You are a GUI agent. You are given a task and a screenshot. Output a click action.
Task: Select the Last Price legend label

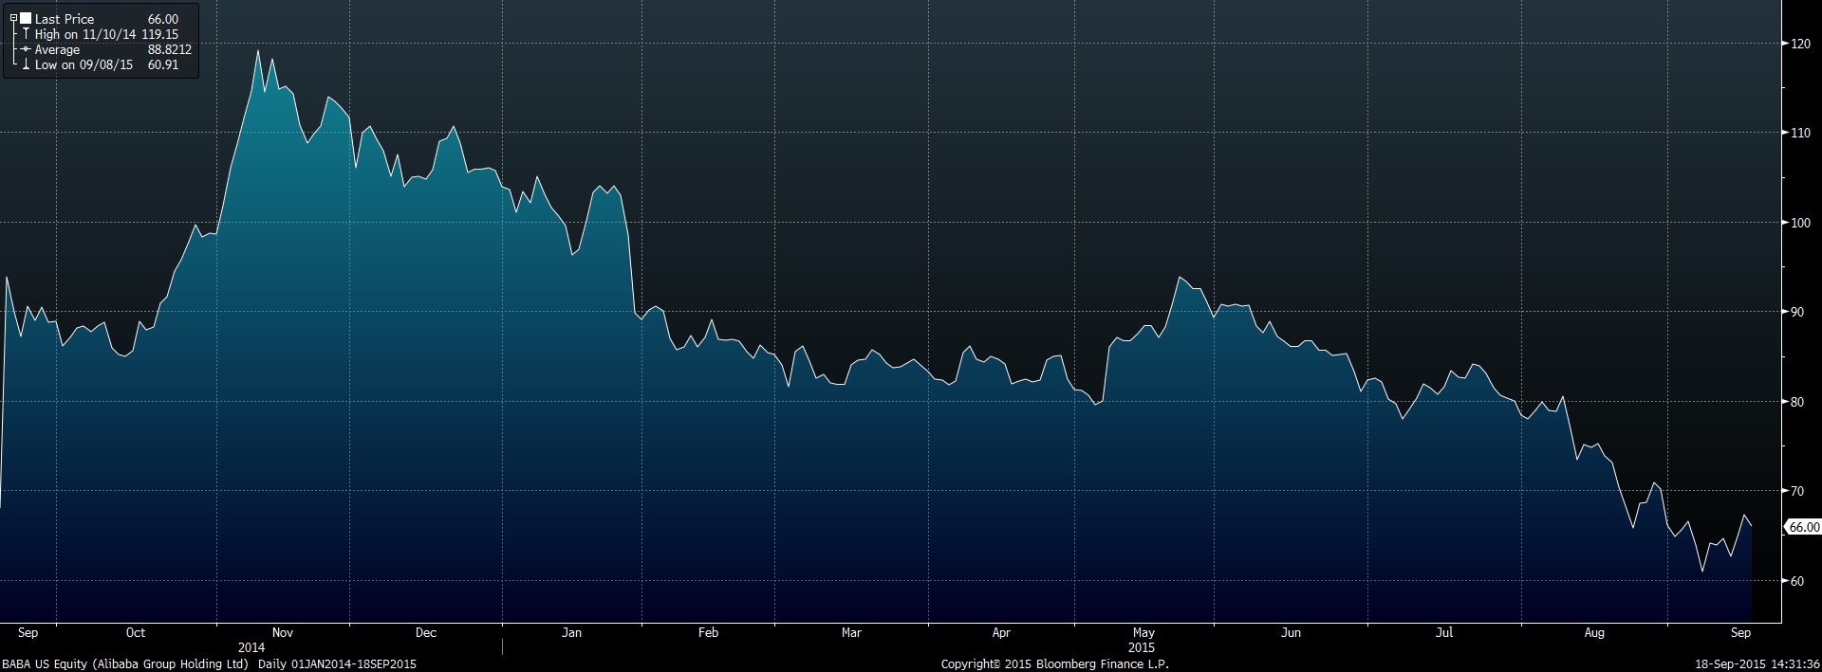click(x=65, y=19)
